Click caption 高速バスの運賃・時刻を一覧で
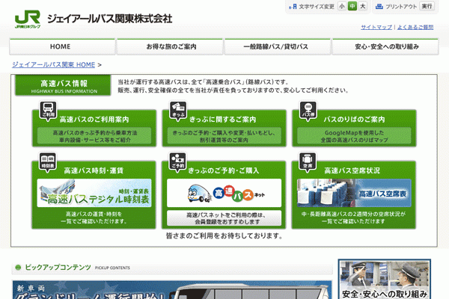The image size is (449, 299). point(94,218)
